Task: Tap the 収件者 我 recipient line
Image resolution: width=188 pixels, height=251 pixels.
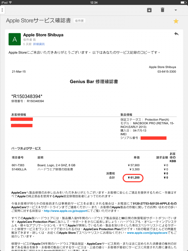Action: tap(30, 39)
